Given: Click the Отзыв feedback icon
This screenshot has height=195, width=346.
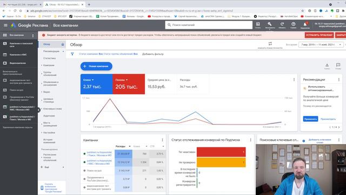Looking at the screenshot, I should [338, 66].
